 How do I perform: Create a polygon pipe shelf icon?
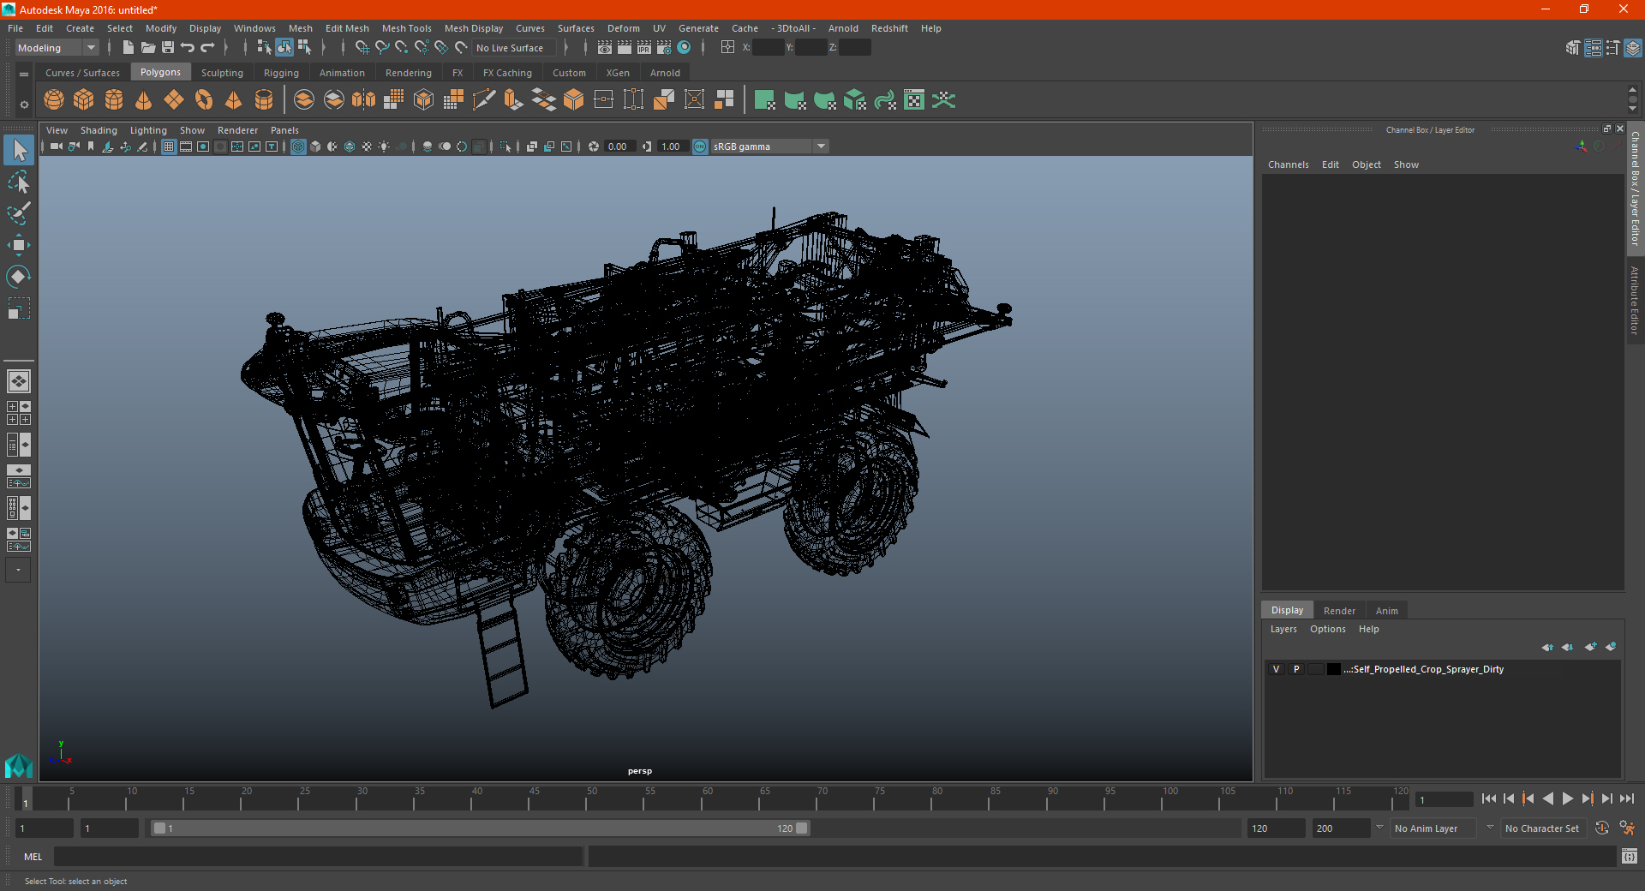264,100
